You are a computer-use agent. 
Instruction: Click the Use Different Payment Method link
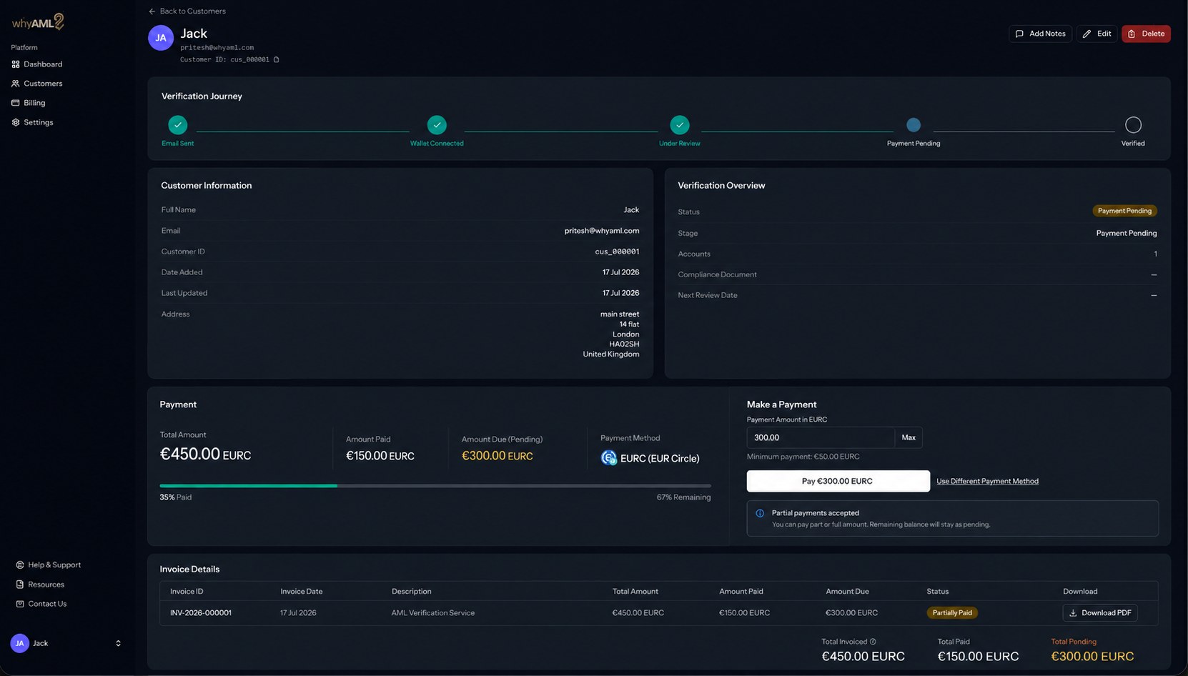pyautogui.click(x=987, y=482)
